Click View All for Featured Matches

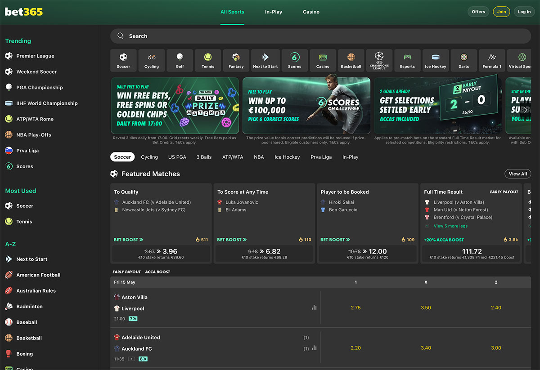tap(518, 174)
